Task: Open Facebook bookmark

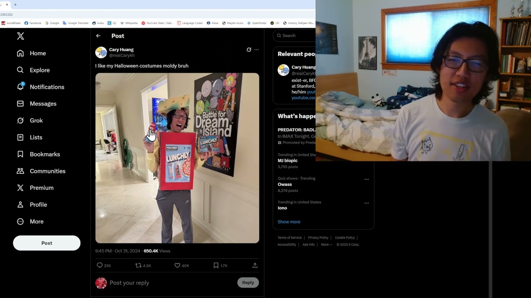Action: [x=33, y=23]
